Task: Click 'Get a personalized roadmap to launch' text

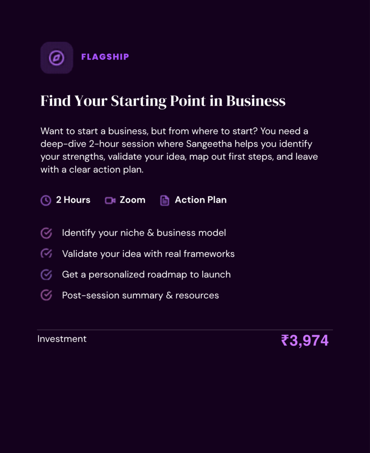Action: 146,275
